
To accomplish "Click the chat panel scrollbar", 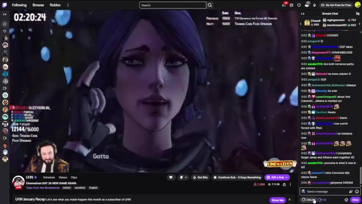I will click(361, 176).
